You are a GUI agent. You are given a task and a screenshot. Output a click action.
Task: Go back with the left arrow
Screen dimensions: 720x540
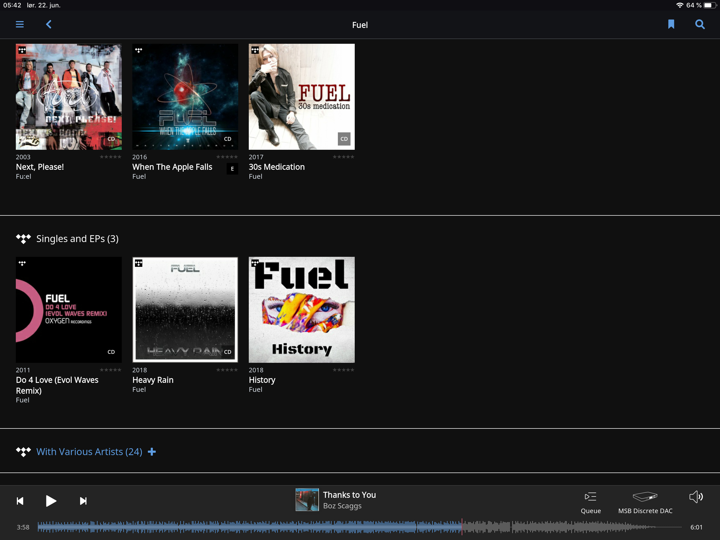[49, 25]
